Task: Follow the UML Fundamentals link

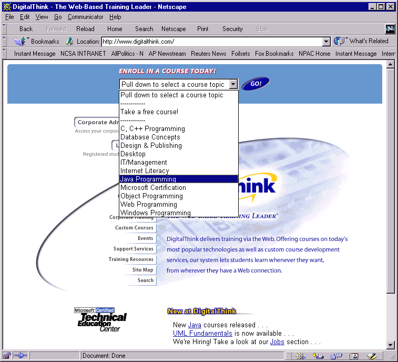Action: tap(202, 333)
